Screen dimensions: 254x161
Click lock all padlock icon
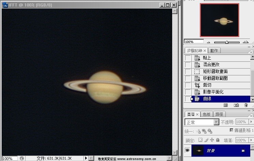point(218,140)
